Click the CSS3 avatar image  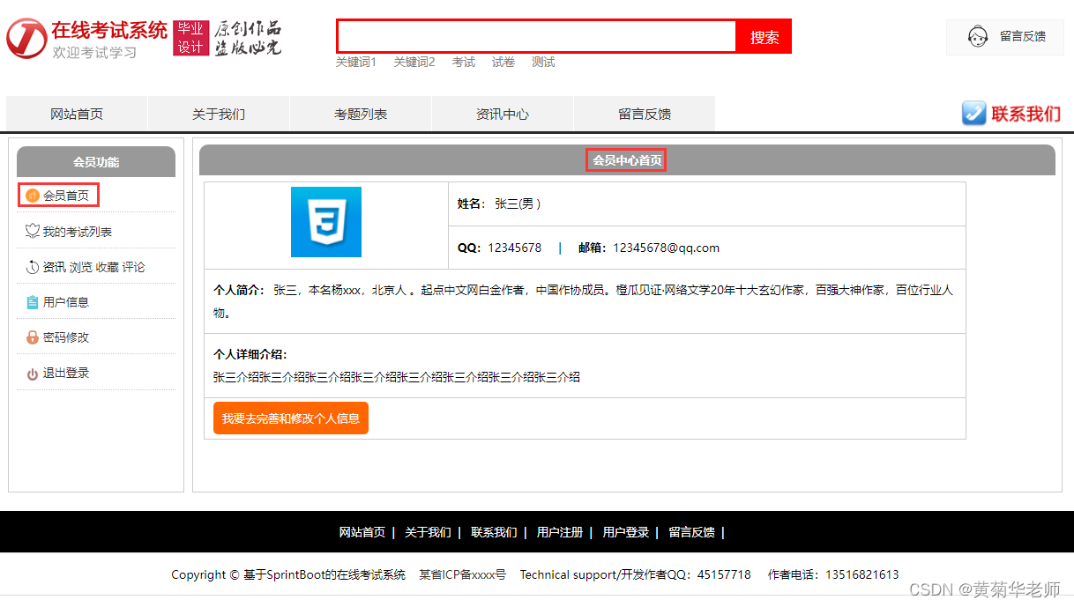[x=326, y=222]
